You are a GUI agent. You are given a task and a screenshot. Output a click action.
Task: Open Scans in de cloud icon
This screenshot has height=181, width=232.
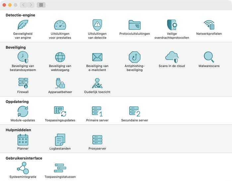coord(172,57)
